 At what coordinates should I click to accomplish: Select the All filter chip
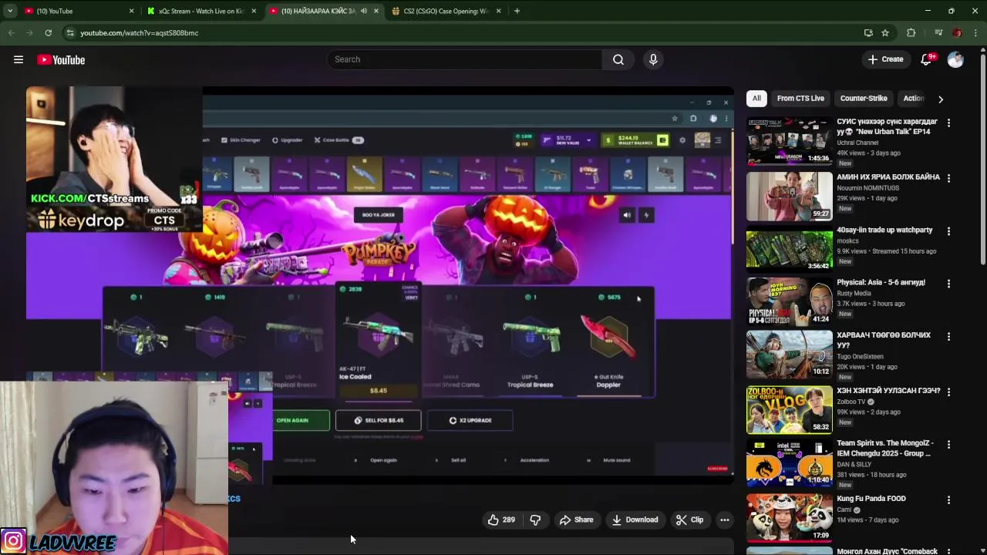coord(756,98)
